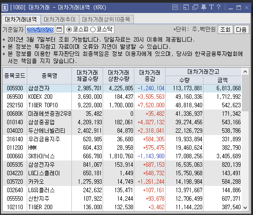
Task: Open help with the question mark icon
Action: pos(219,7)
